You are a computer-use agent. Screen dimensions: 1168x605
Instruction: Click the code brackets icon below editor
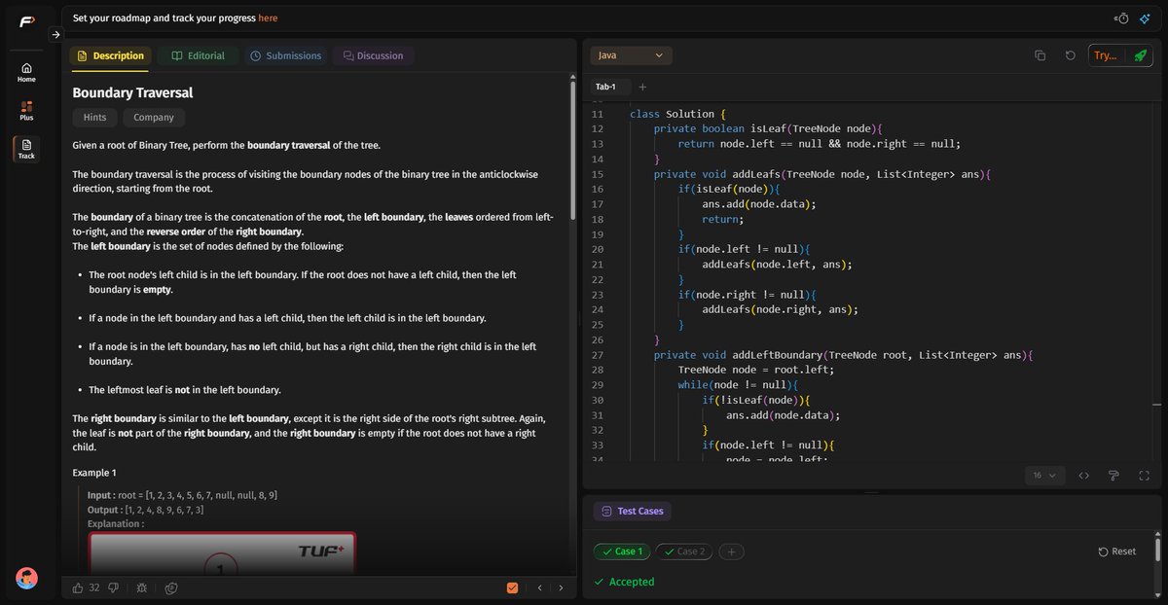click(1083, 476)
